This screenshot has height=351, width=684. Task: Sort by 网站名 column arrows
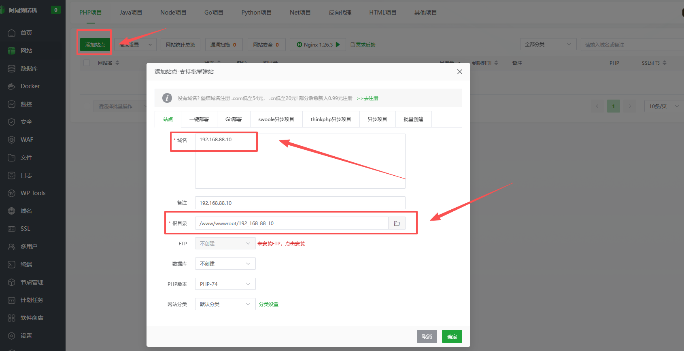click(x=117, y=63)
